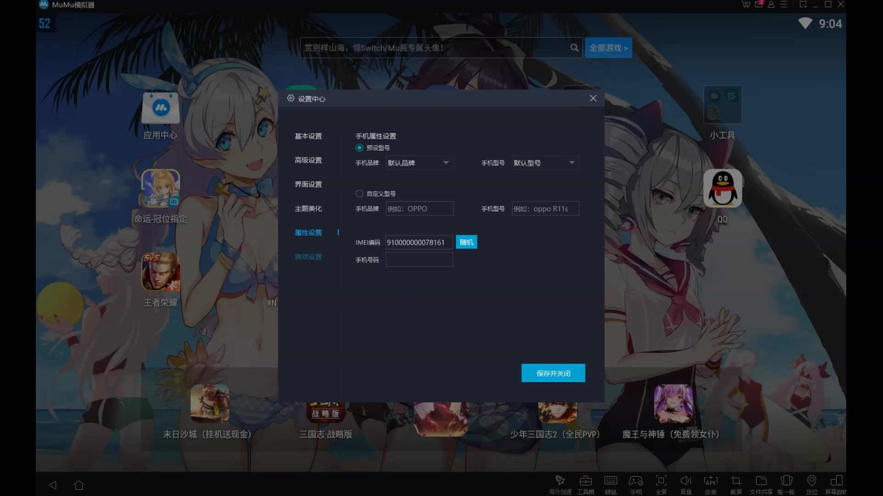Viewport: 883px width, 496px height.
Task: Click the Android home icon
Action: point(79,485)
